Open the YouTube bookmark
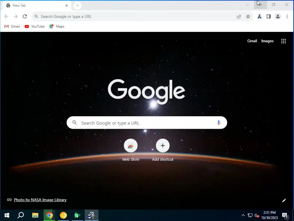The width and height of the screenshot is (294, 221). tap(34, 26)
